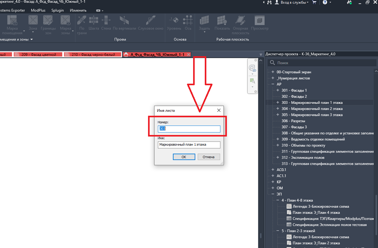Click Показать work plane icon
This screenshot has height=248, width=378.
(x=222, y=20)
